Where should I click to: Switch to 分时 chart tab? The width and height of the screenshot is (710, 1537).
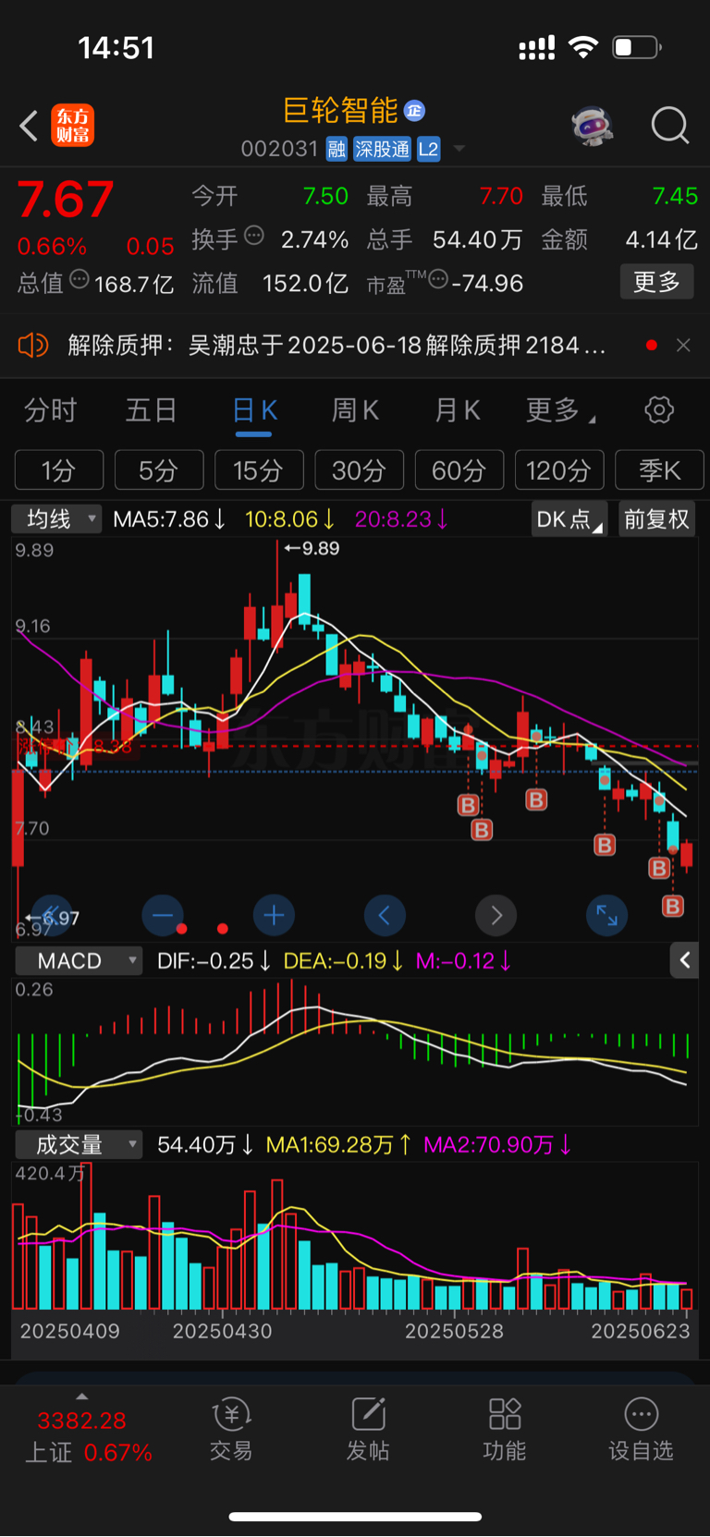tap(50, 410)
